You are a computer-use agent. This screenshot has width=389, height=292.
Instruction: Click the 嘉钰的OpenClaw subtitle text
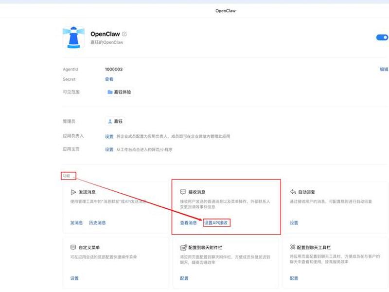point(106,42)
